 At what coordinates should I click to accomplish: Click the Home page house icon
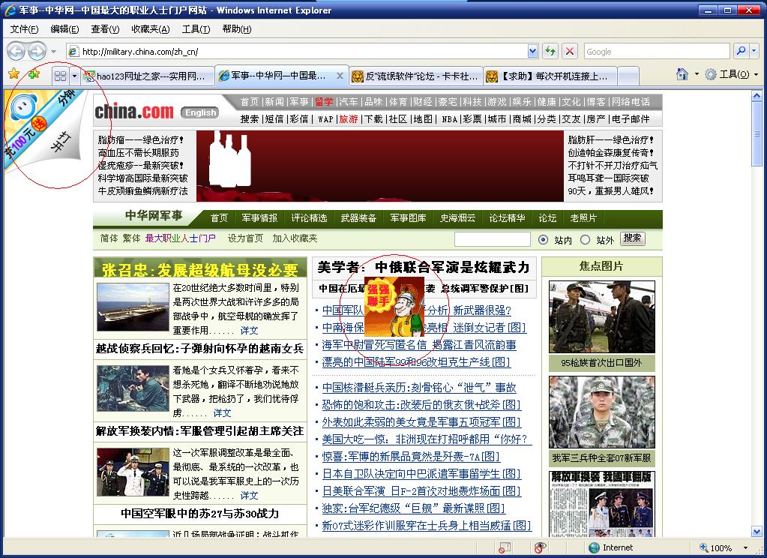pyautogui.click(x=682, y=74)
